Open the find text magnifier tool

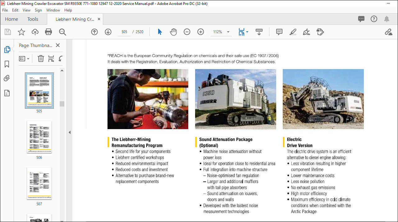(62, 32)
